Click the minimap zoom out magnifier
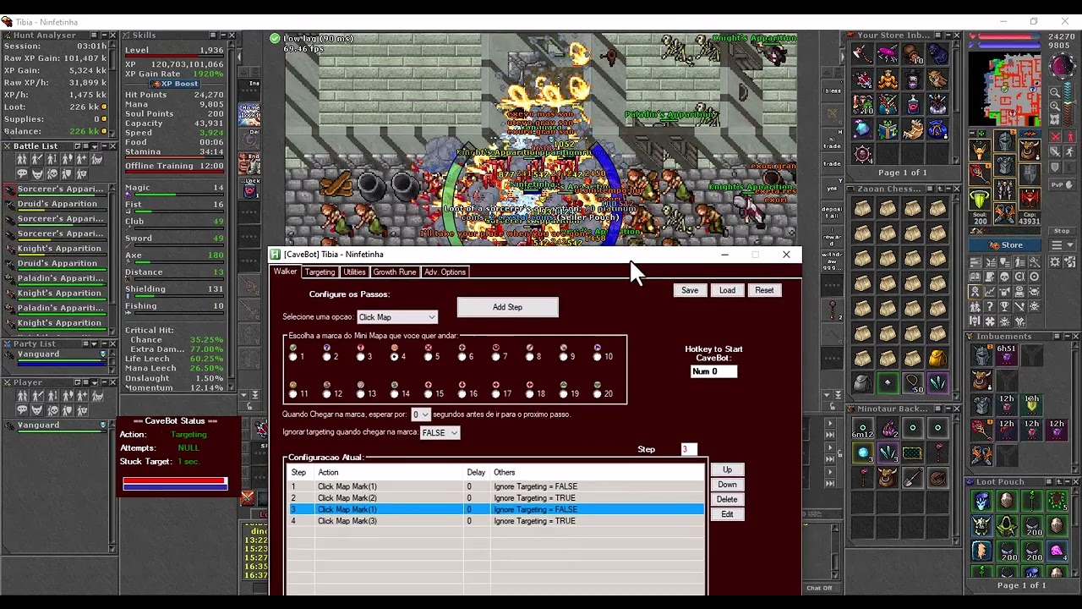1082x609 pixels. point(1055,92)
